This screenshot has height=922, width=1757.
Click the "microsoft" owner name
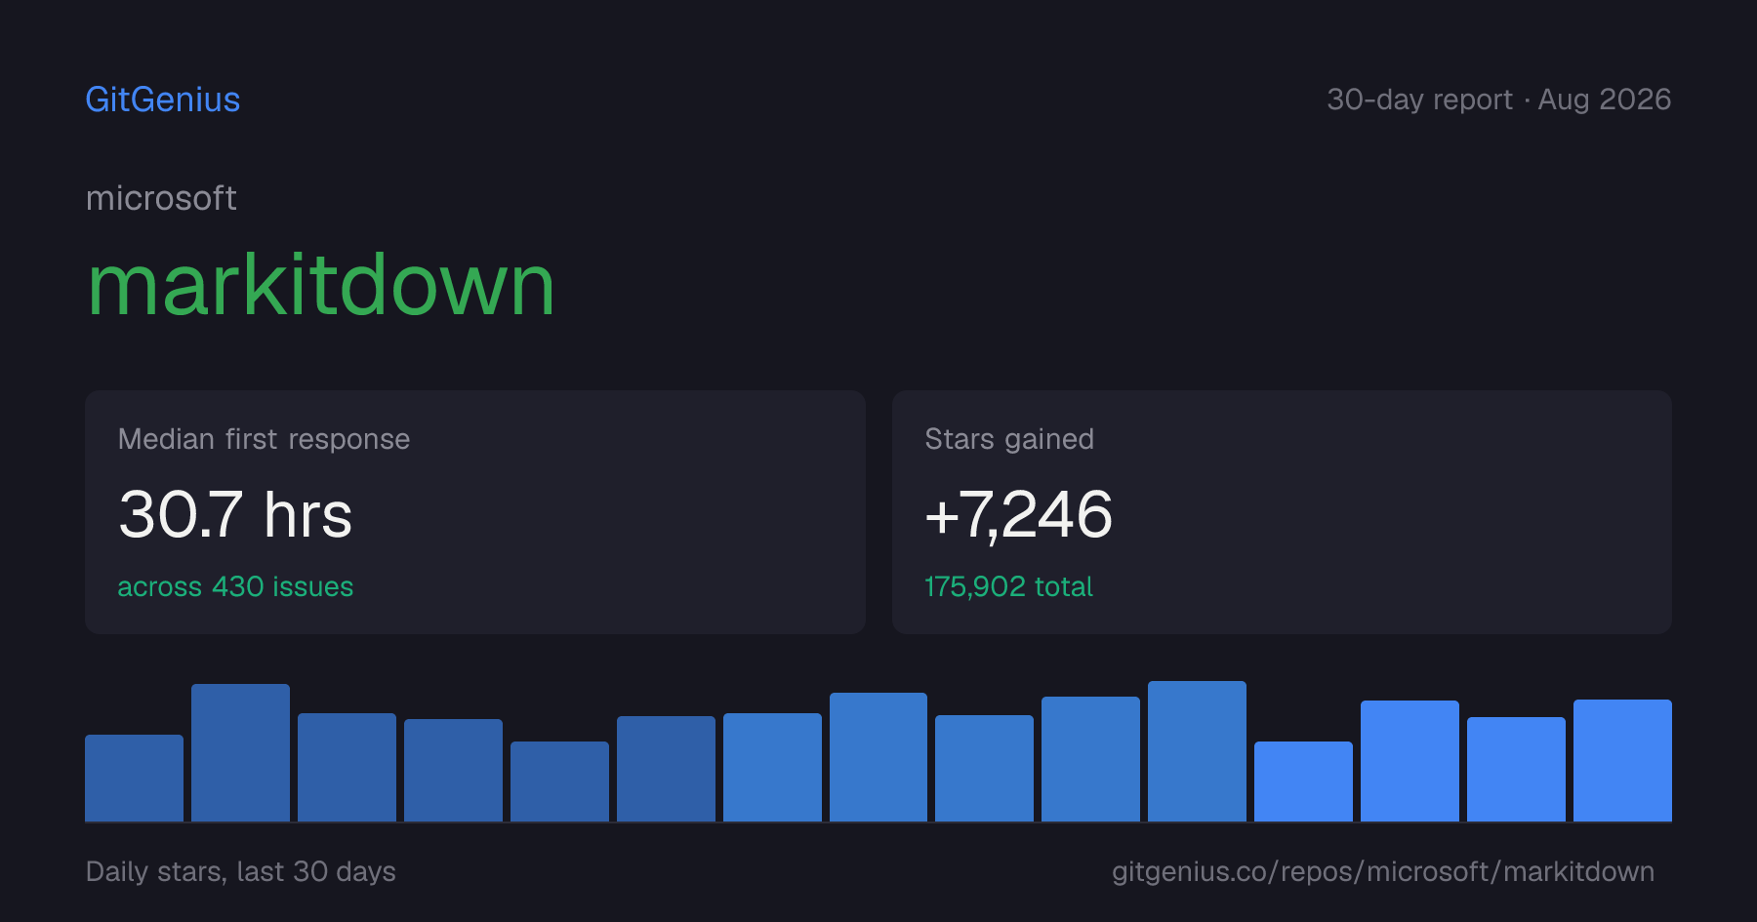click(161, 198)
